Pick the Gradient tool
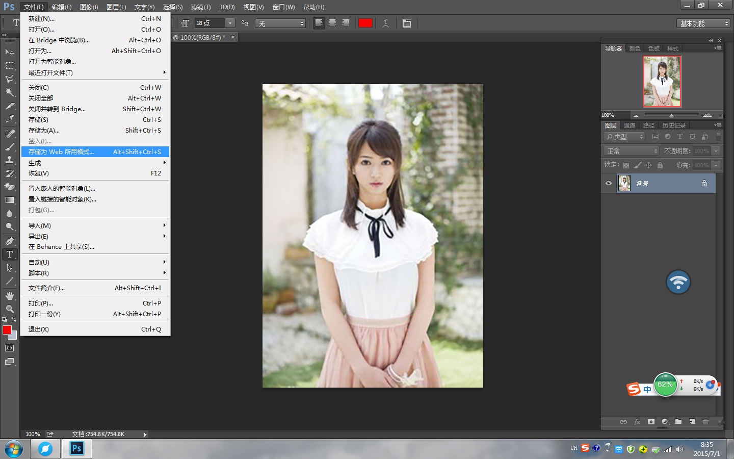Viewport: 734px width, 459px height. click(x=10, y=200)
